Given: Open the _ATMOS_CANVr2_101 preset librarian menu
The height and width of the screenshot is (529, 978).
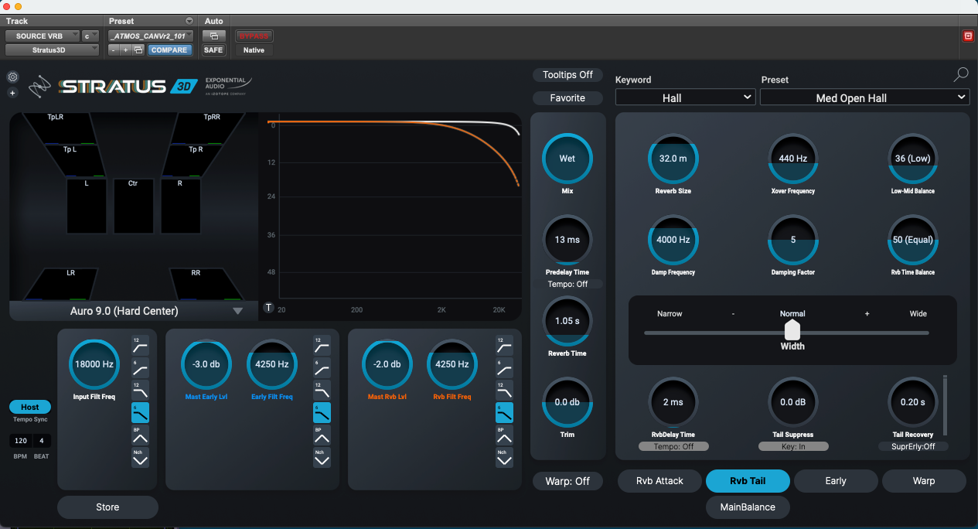Looking at the screenshot, I should coord(151,36).
